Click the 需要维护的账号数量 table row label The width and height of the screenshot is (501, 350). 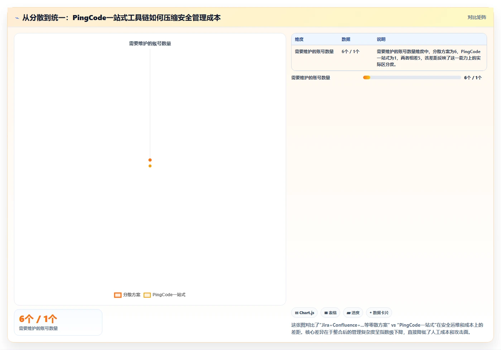click(x=314, y=52)
